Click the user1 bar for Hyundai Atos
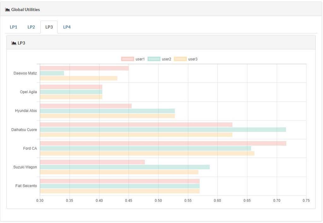 click(86, 106)
